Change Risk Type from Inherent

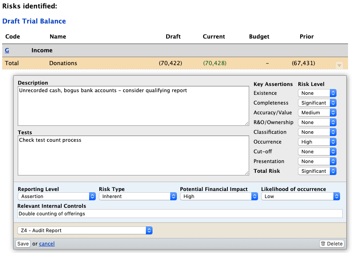tap(137, 196)
